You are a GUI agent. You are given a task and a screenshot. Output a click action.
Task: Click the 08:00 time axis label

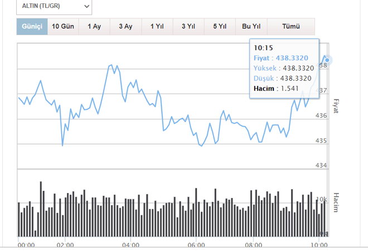pyautogui.click(x=253, y=245)
